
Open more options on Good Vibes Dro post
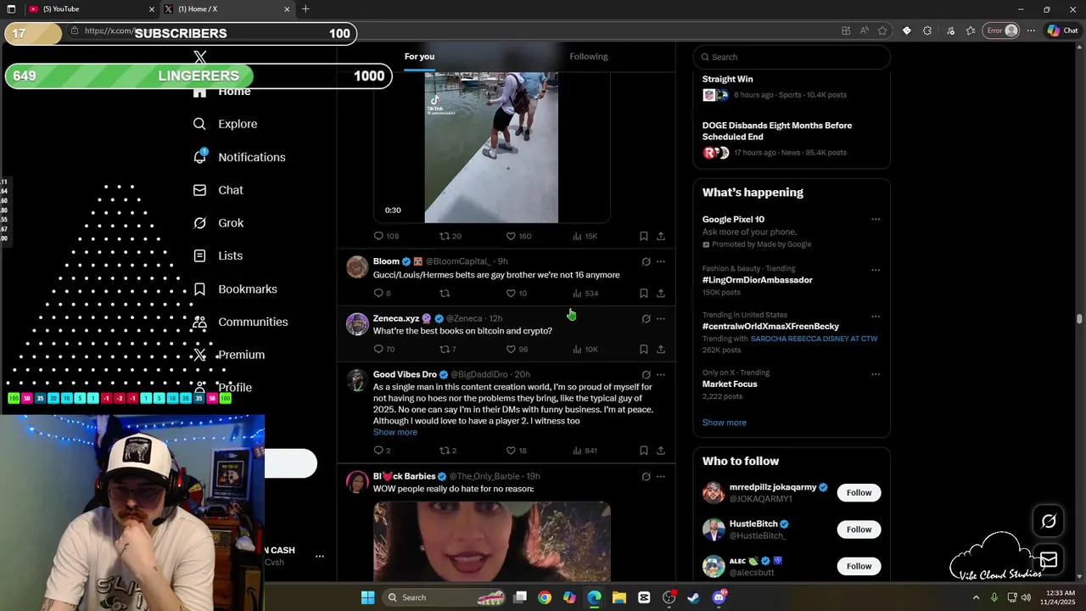tap(661, 374)
